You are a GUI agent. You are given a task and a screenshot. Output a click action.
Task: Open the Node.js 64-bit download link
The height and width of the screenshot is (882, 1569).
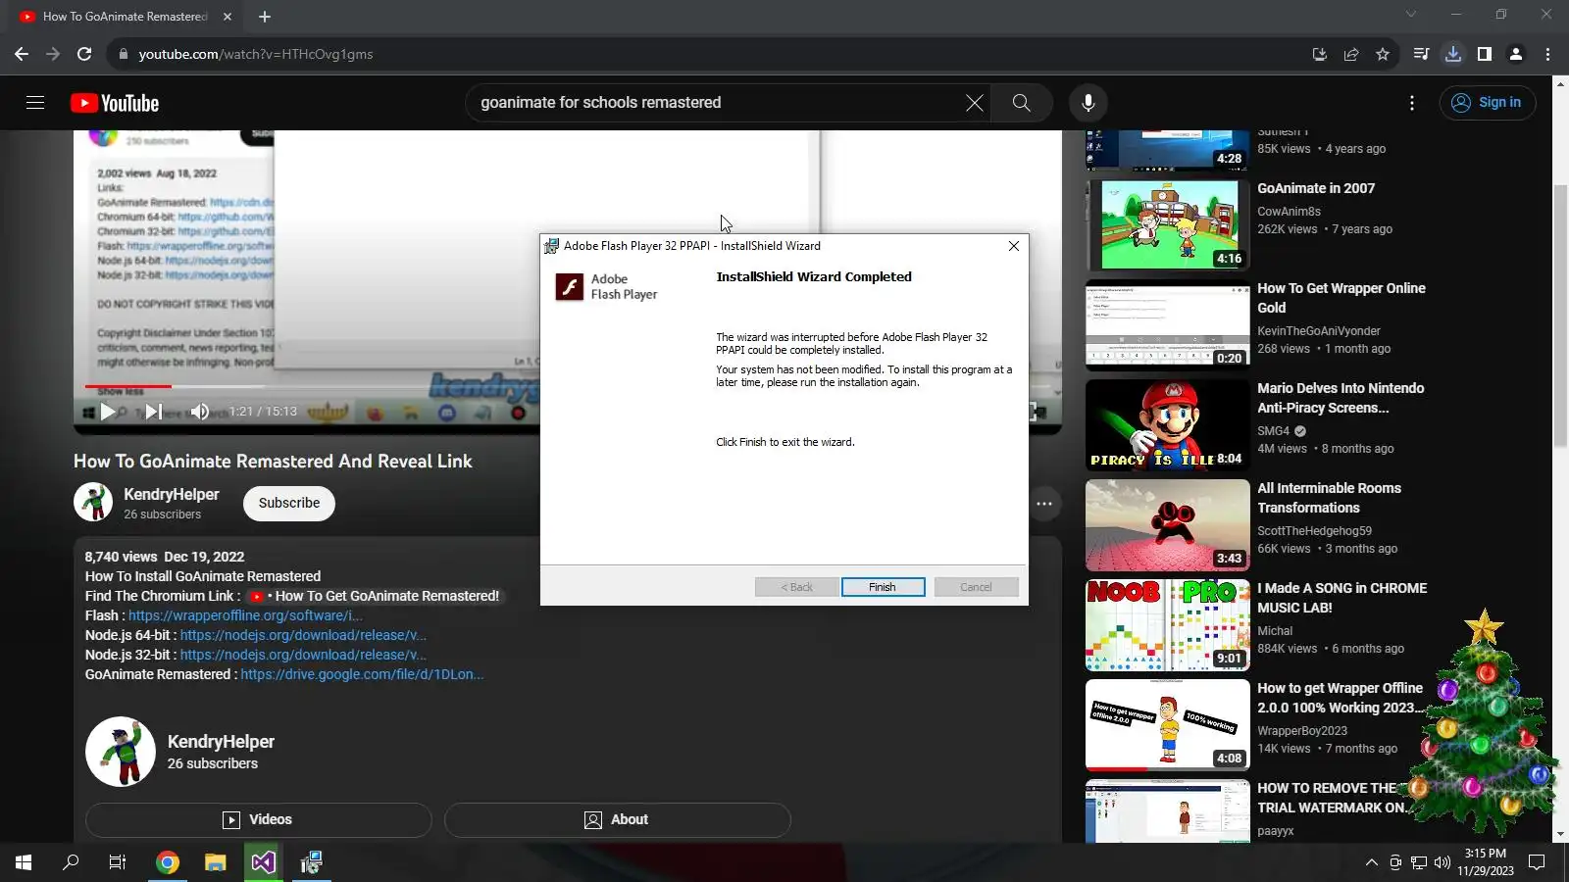(x=303, y=635)
